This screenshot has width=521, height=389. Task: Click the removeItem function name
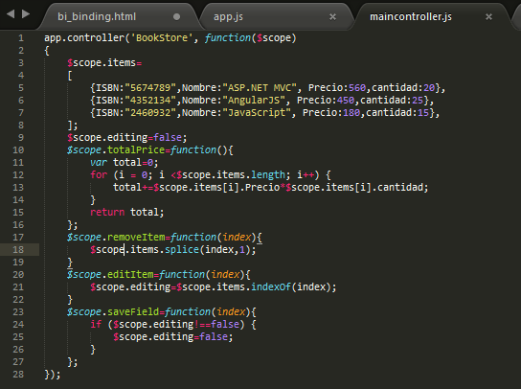click(136, 238)
